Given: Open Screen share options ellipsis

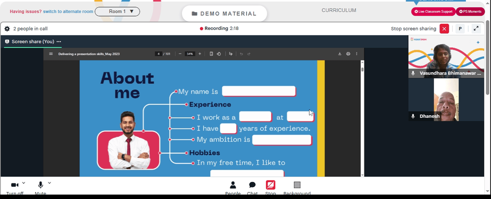Looking at the screenshot, I should click(x=59, y=42).
